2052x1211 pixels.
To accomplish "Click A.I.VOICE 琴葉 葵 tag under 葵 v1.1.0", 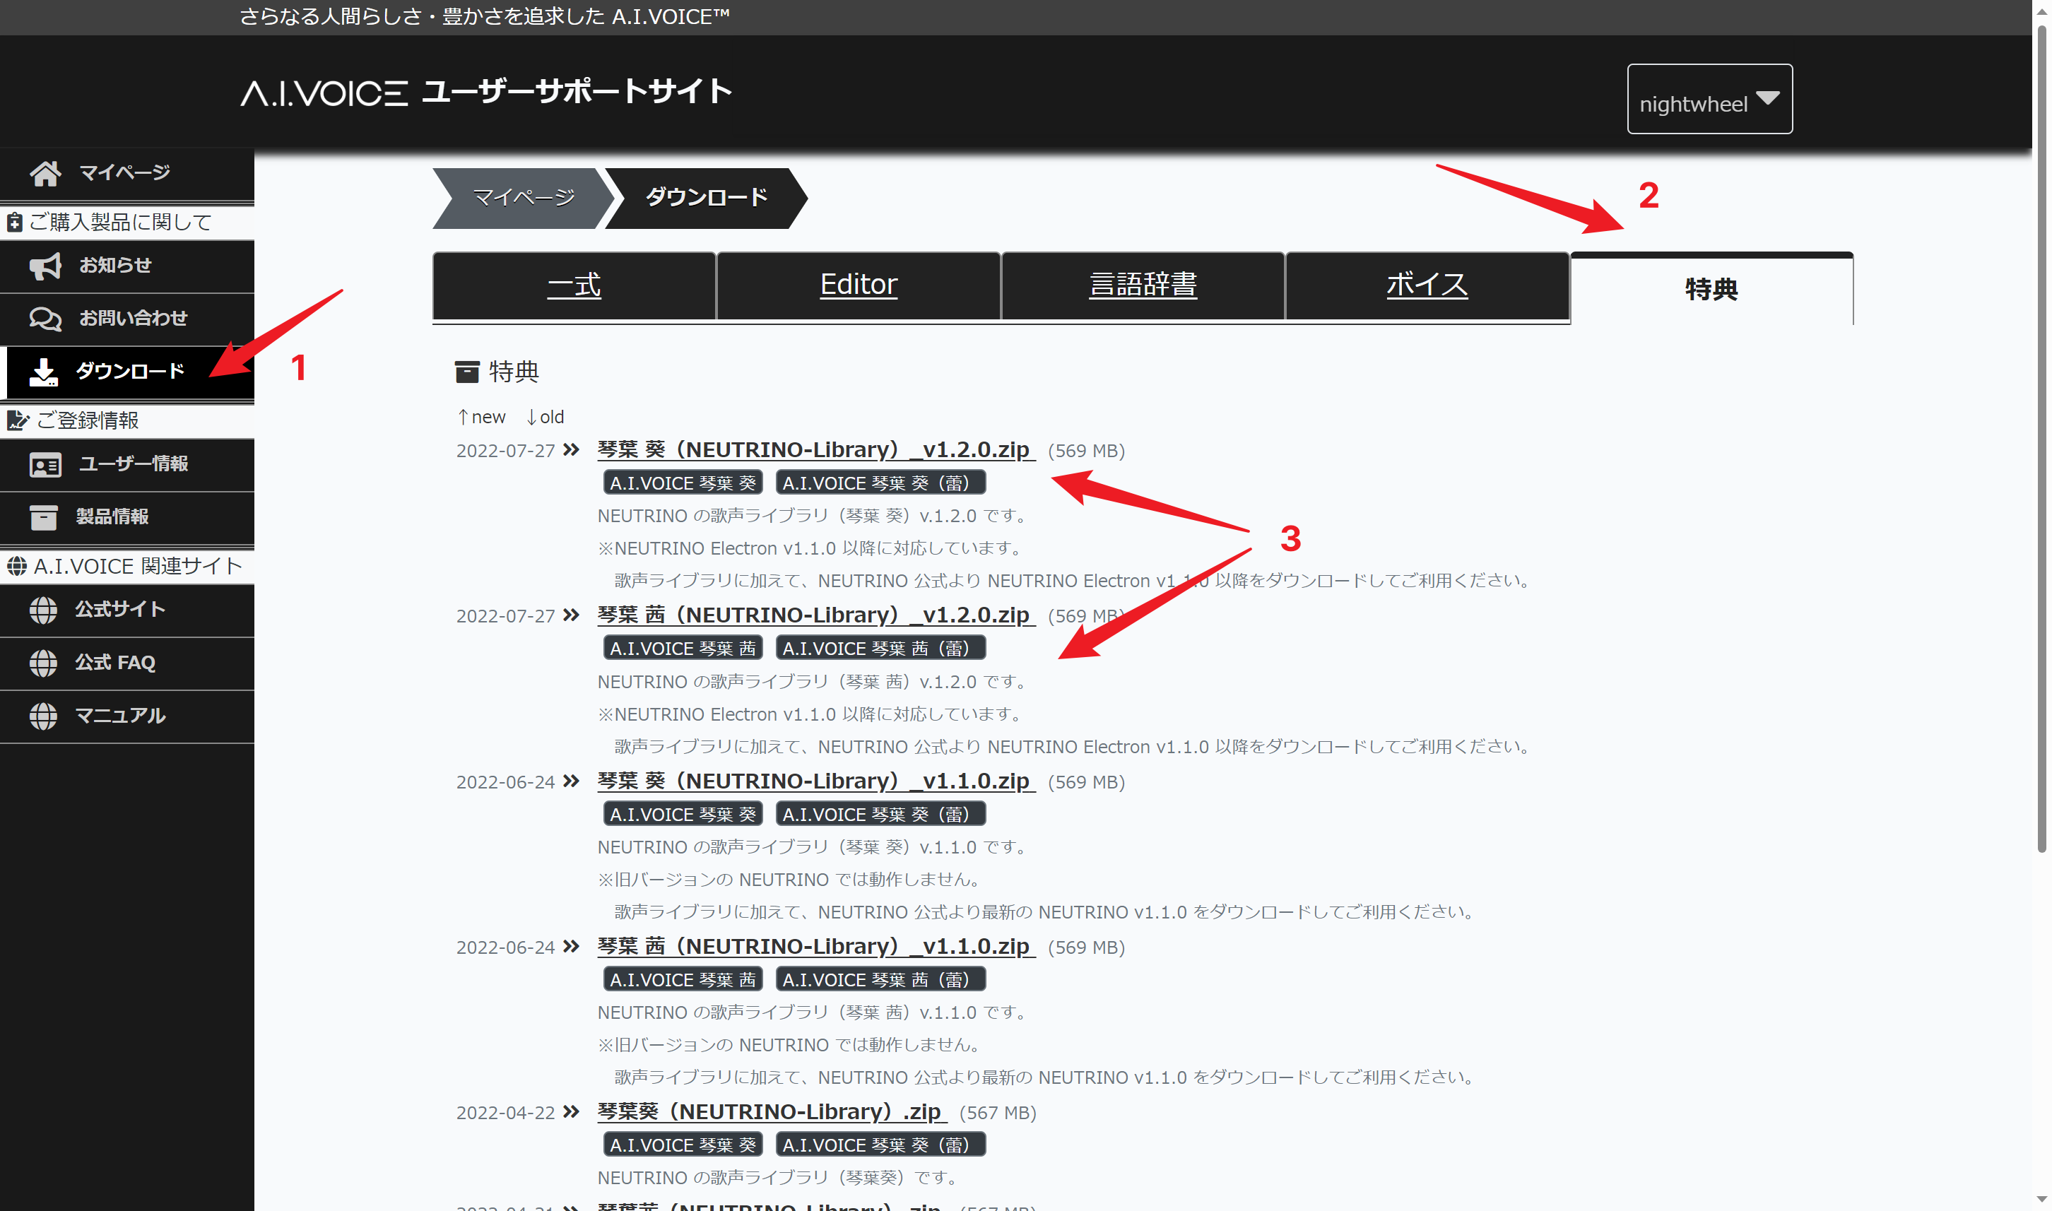I will coord(683,815).
